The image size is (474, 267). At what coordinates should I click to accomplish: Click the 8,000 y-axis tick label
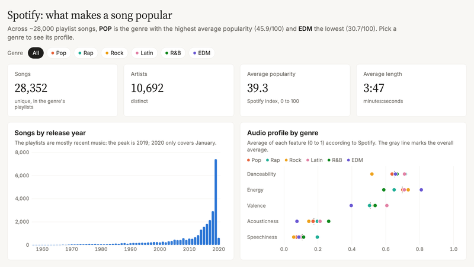tap(22, 152)
